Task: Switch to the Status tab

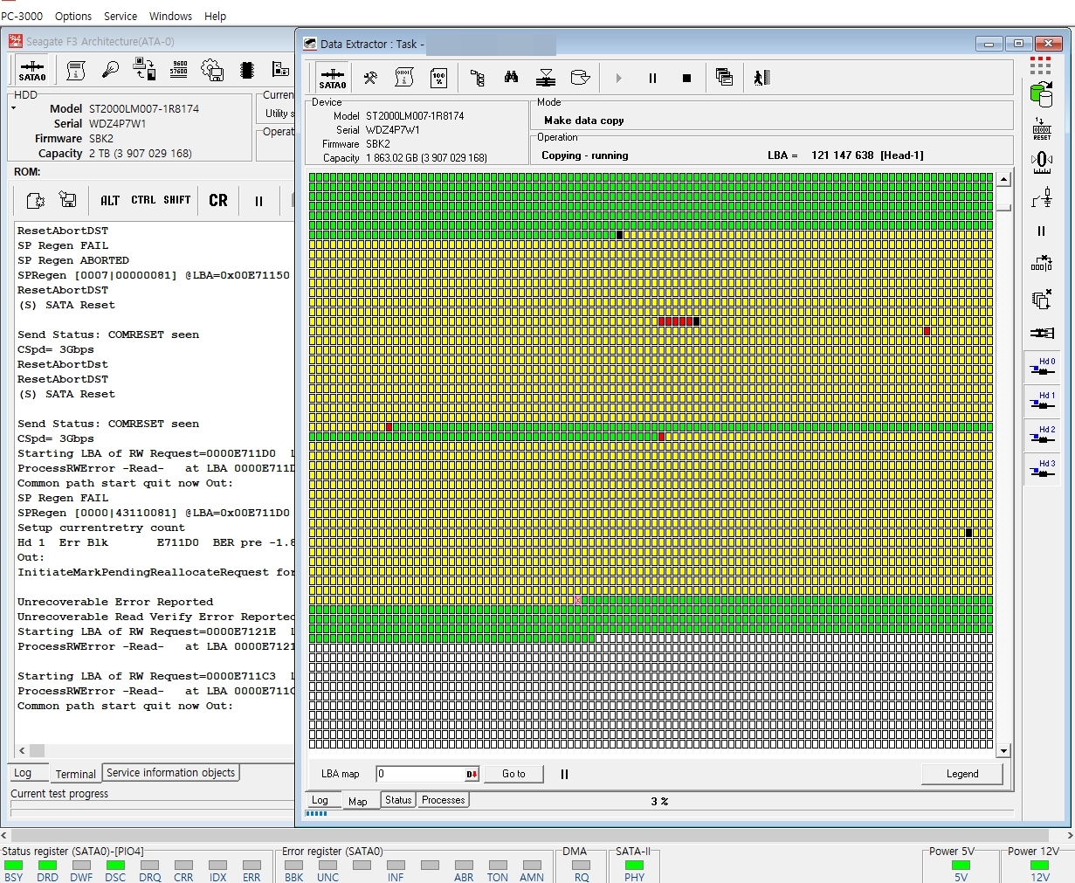Action: pyautogui.click(x=398, y=800)
